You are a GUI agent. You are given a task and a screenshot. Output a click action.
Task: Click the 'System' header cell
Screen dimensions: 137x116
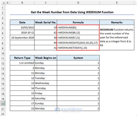78,58
